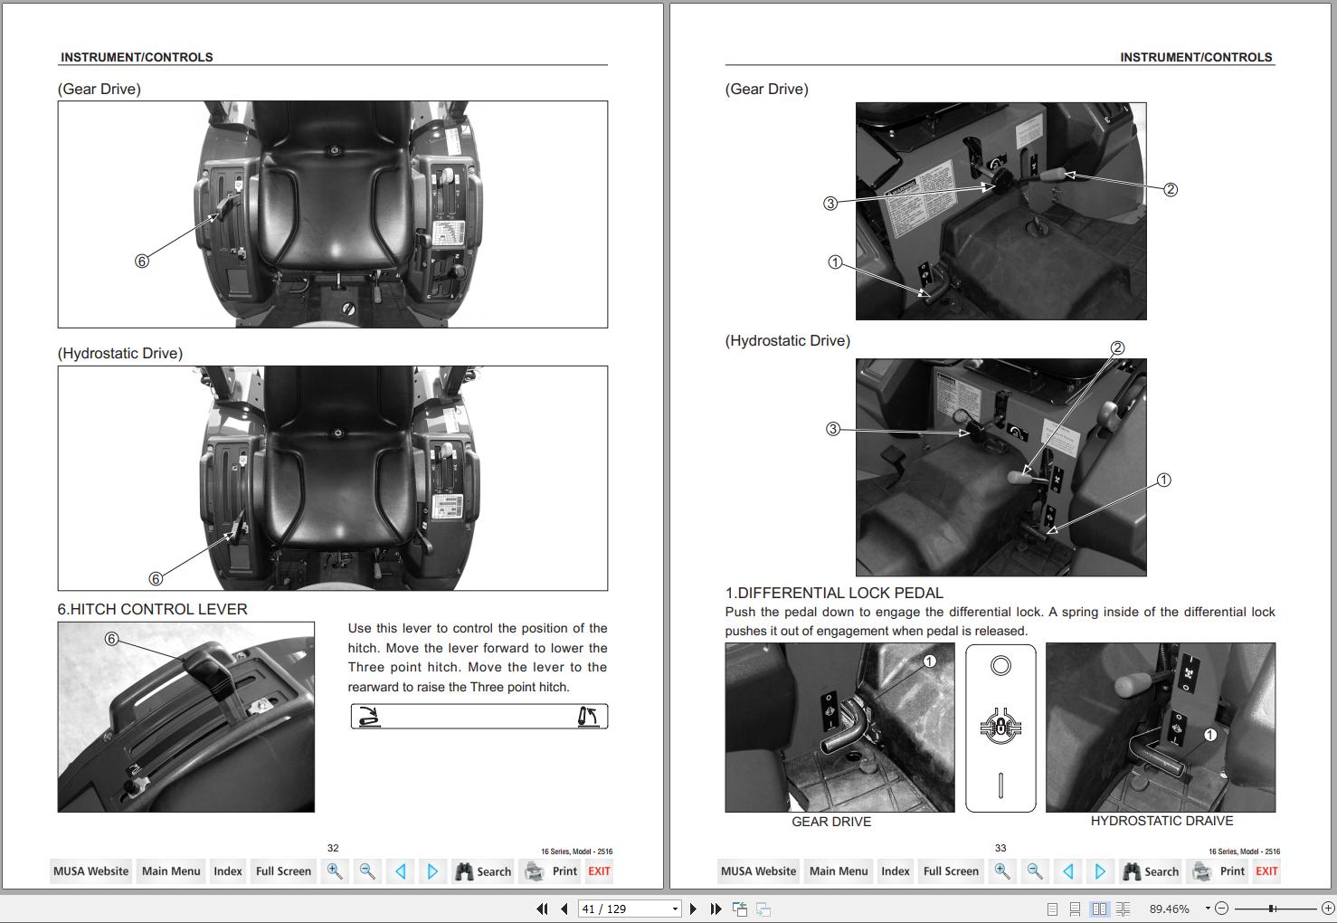Click the 89.46% zoom level field

[1170, 909]
